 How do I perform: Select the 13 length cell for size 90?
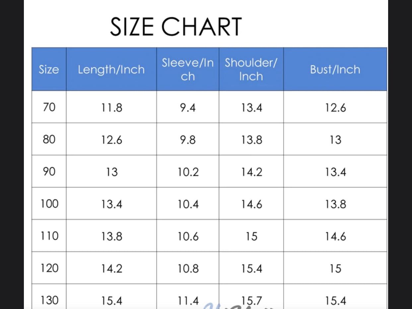[112, 172]
